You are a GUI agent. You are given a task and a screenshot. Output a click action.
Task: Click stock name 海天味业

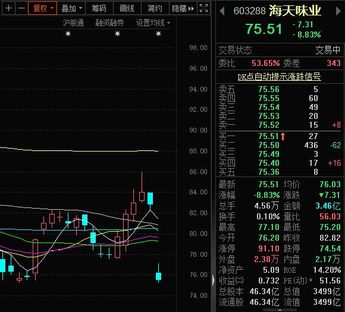(295, 11)
